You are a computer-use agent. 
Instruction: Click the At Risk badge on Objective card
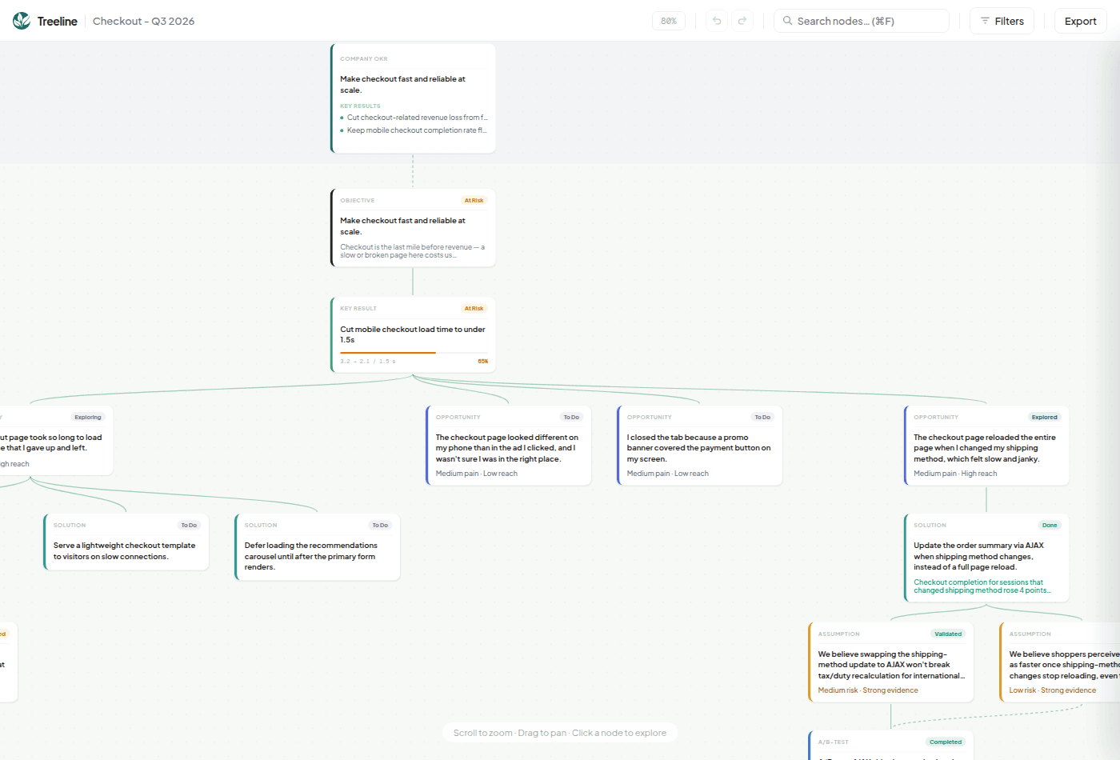[x=474, y=201]
